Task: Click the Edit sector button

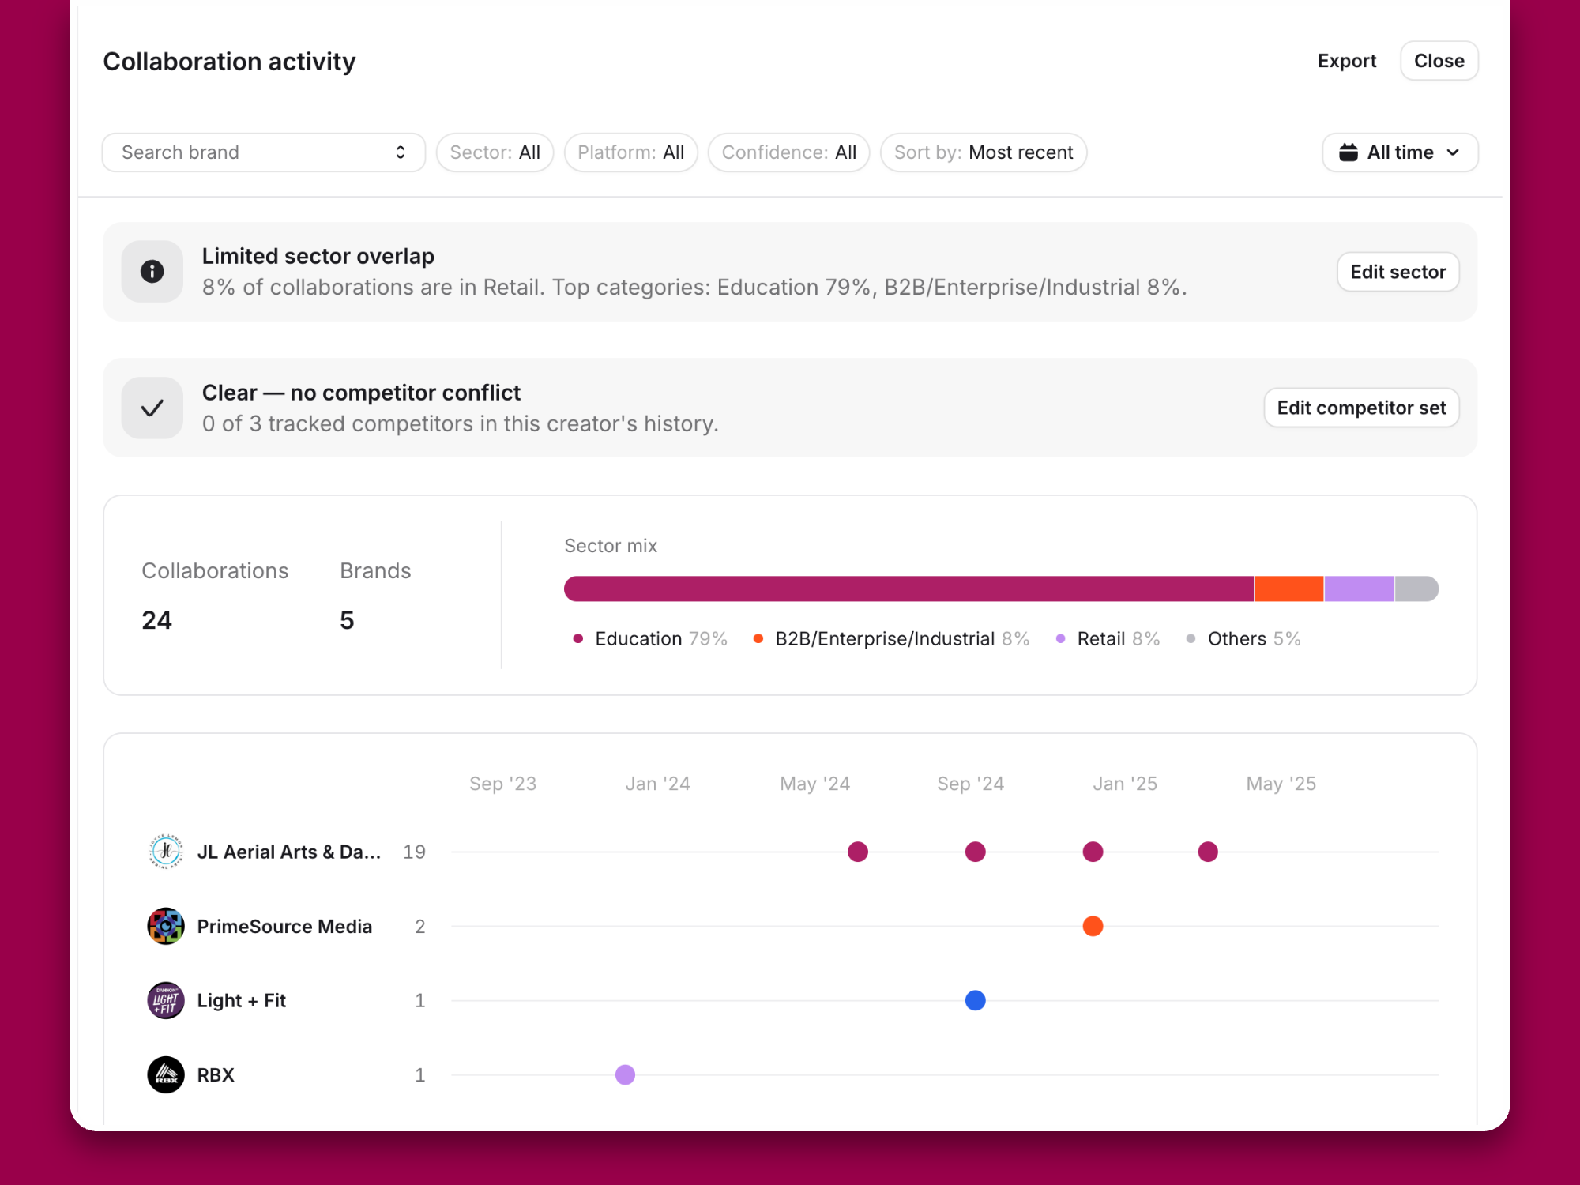Action: pyautogui.click(x=1398, y=272)
